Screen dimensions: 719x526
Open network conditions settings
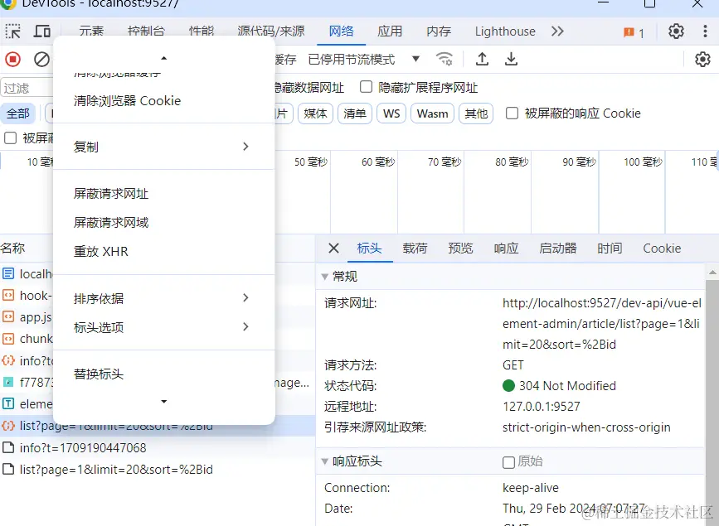coord(445,60)
